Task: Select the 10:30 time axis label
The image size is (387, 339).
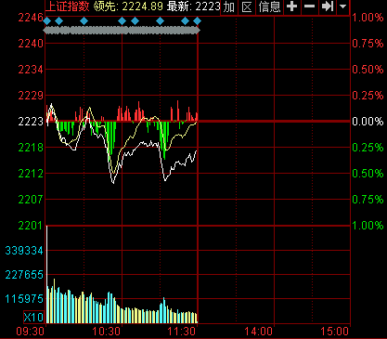Action: click(x=106, y=332)
